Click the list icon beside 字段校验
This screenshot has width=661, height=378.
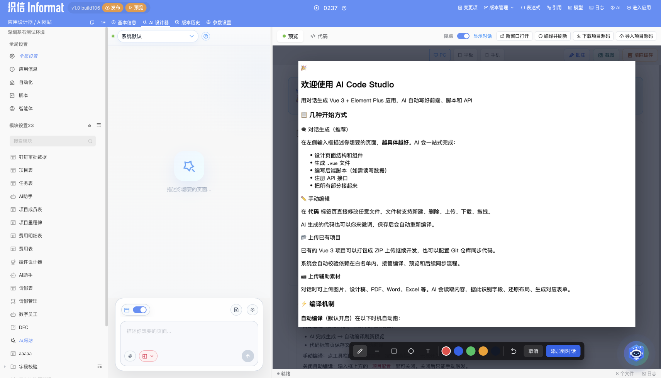pos(100,366)
